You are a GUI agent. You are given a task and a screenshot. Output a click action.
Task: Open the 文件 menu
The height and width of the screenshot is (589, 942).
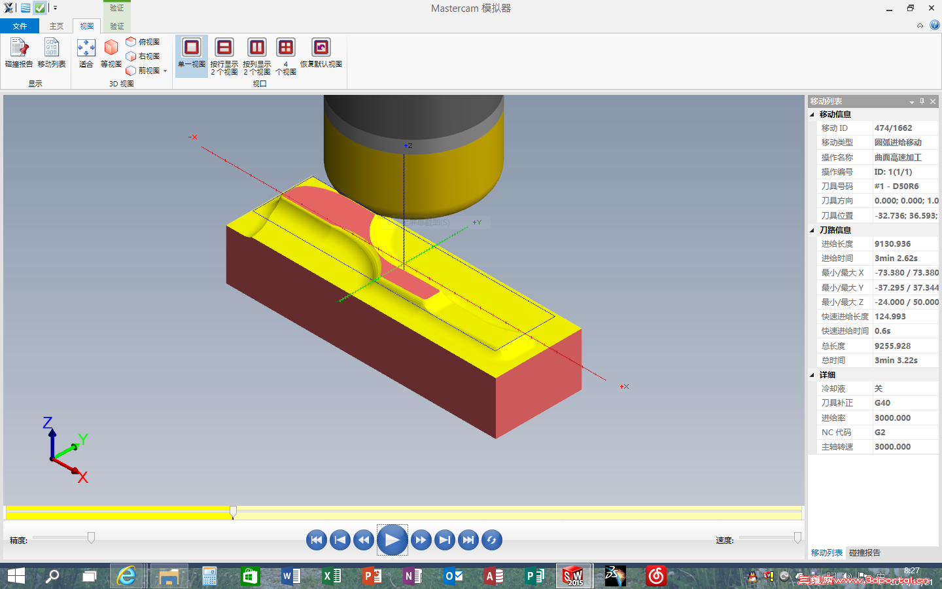point(20,26)
